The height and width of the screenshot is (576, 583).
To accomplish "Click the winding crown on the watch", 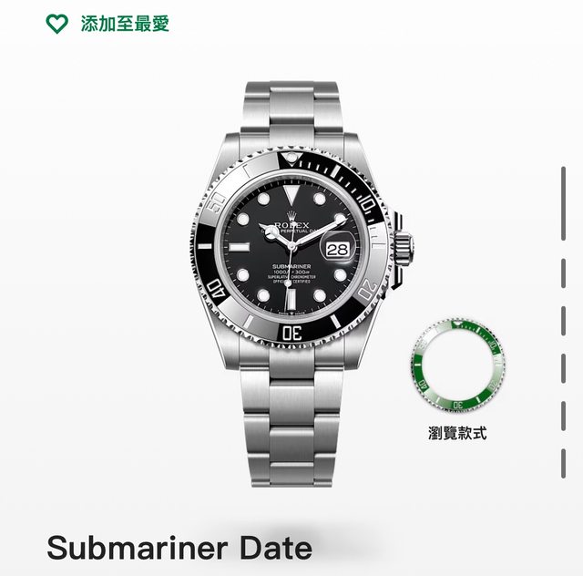I will (403, 248).
